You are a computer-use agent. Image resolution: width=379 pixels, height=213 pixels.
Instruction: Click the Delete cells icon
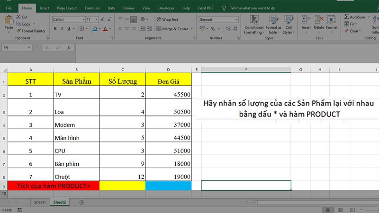319,19
